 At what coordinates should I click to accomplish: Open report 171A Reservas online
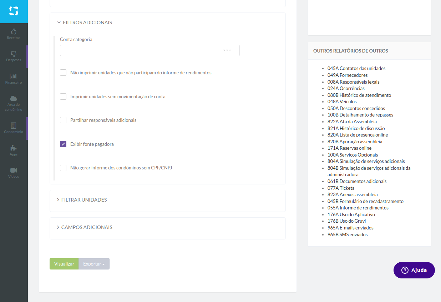point(349,148)
